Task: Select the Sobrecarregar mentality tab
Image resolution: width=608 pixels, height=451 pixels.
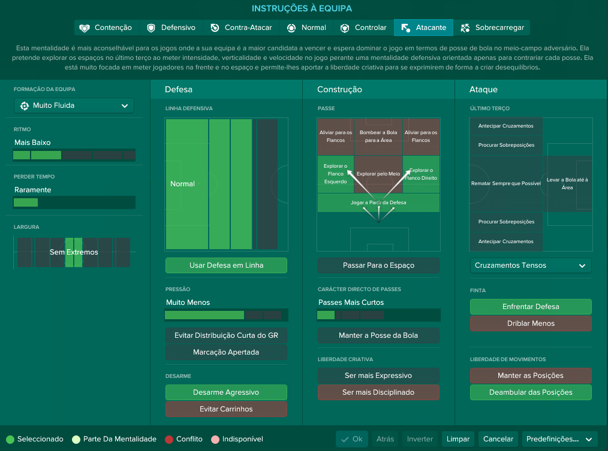Action: click(x=492, y=28)
